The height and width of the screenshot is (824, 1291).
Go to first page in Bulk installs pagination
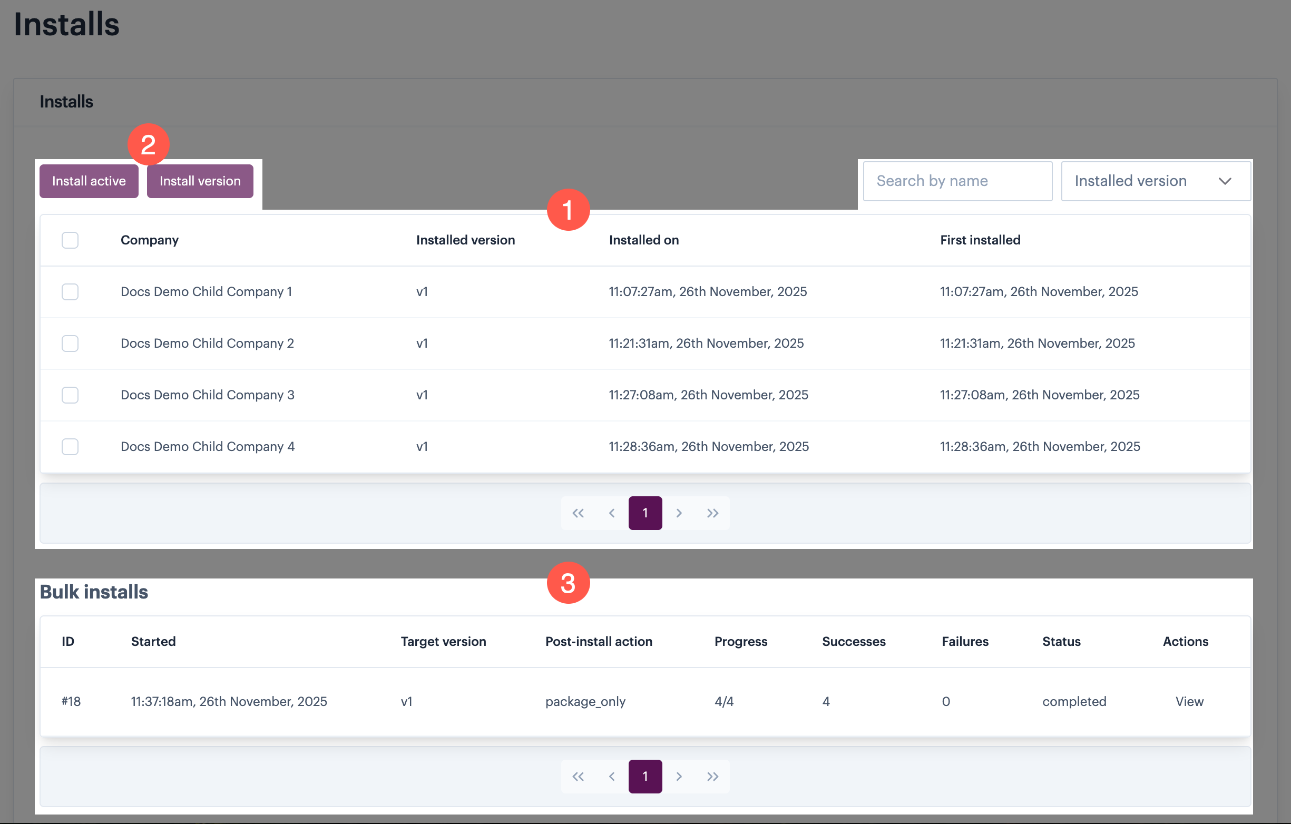click(578, 776)
